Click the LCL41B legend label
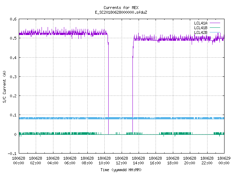The width and height of the screenshot is (231, 173). click(x=201, y=28)
